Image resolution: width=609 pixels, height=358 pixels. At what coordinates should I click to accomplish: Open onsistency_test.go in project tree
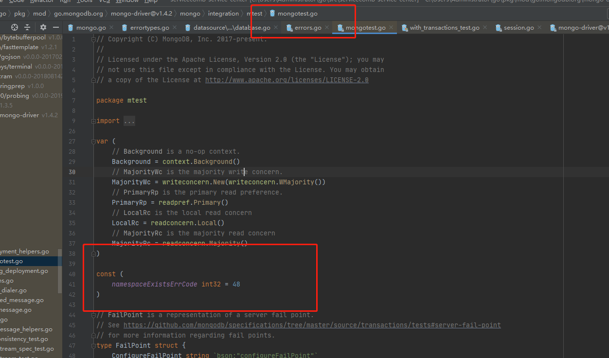(x=24, y=339)
